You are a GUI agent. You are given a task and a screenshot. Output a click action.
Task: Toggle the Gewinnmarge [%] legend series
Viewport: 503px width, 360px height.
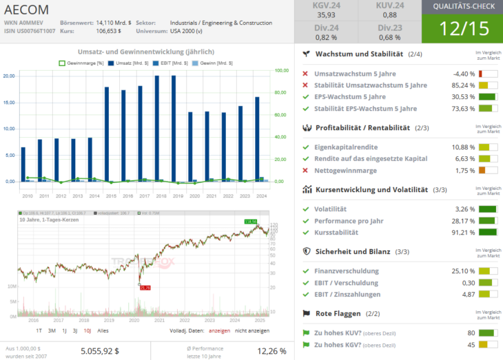(81, 63)
